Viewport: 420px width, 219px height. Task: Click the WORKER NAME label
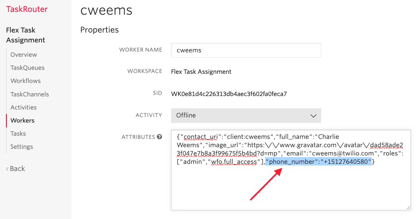[x=141, y=50]
